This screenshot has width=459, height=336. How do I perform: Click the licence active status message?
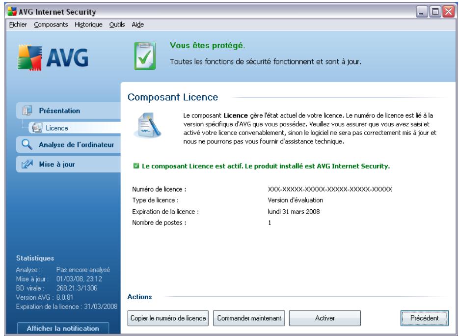(x=266, y=166)
